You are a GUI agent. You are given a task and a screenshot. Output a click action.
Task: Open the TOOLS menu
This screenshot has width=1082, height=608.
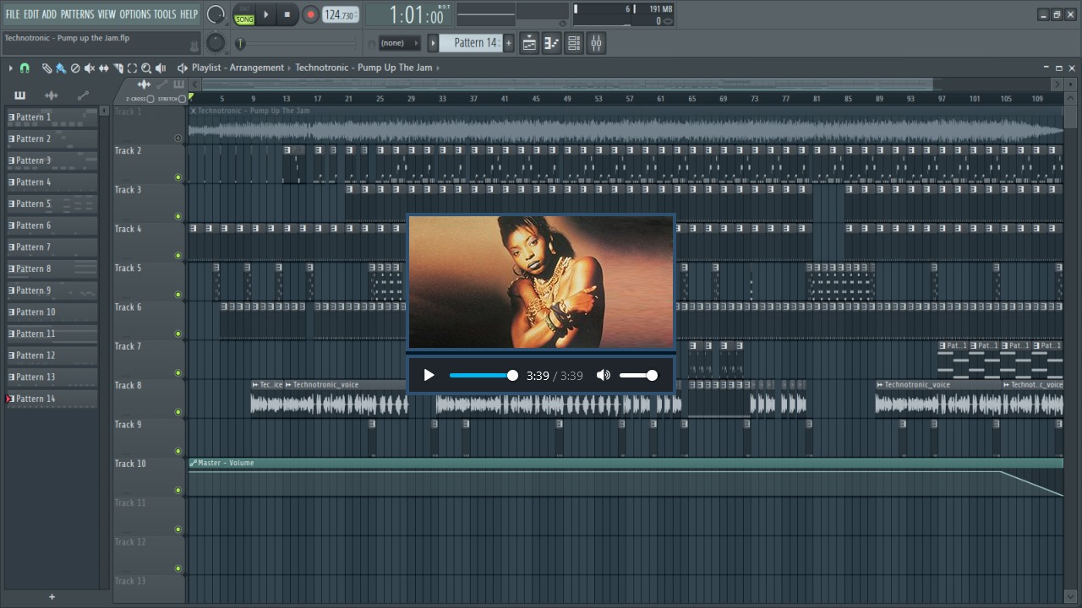(x=165, y=14)
